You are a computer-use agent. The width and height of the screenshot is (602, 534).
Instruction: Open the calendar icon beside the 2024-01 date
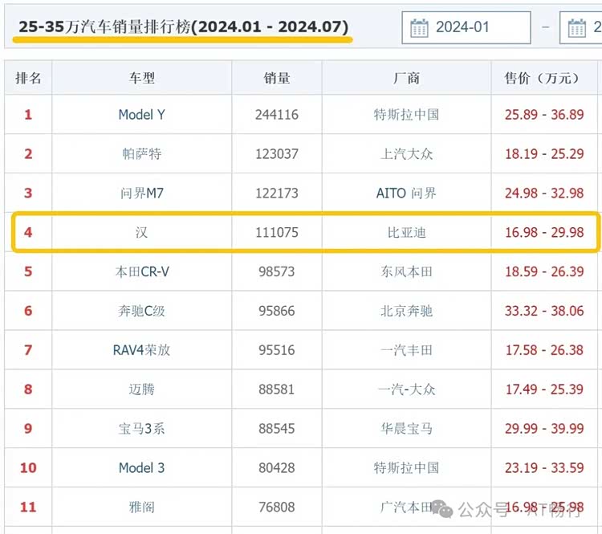coord(419,28)
